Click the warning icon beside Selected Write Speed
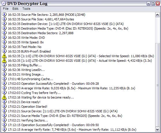Image resolution: width=161 pixels, height=133 pixels. point(4,56)
